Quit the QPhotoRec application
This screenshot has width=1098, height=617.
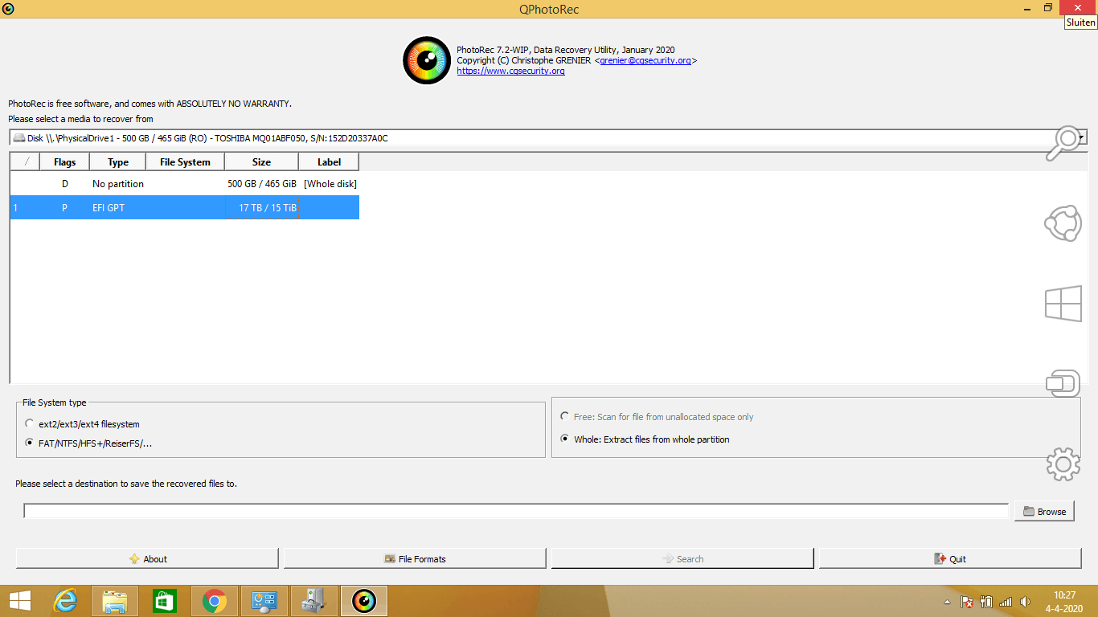coord(950,558)
